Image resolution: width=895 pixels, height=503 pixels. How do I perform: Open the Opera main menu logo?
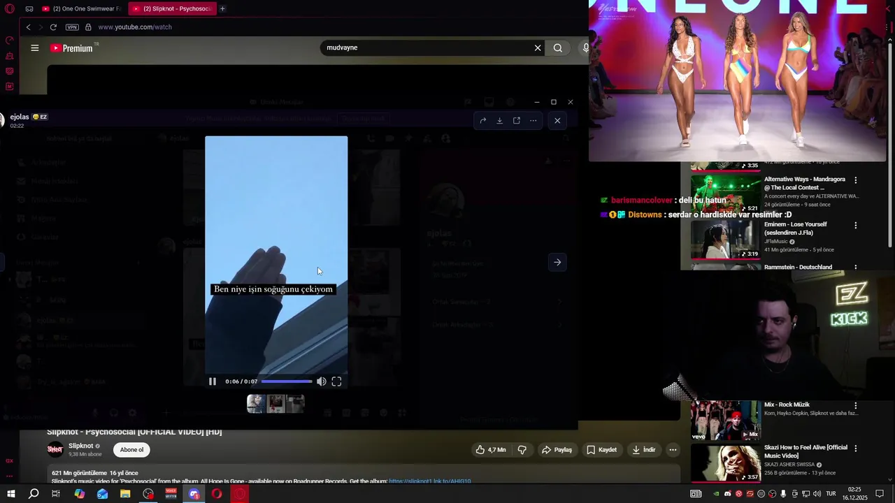[9, 8]
